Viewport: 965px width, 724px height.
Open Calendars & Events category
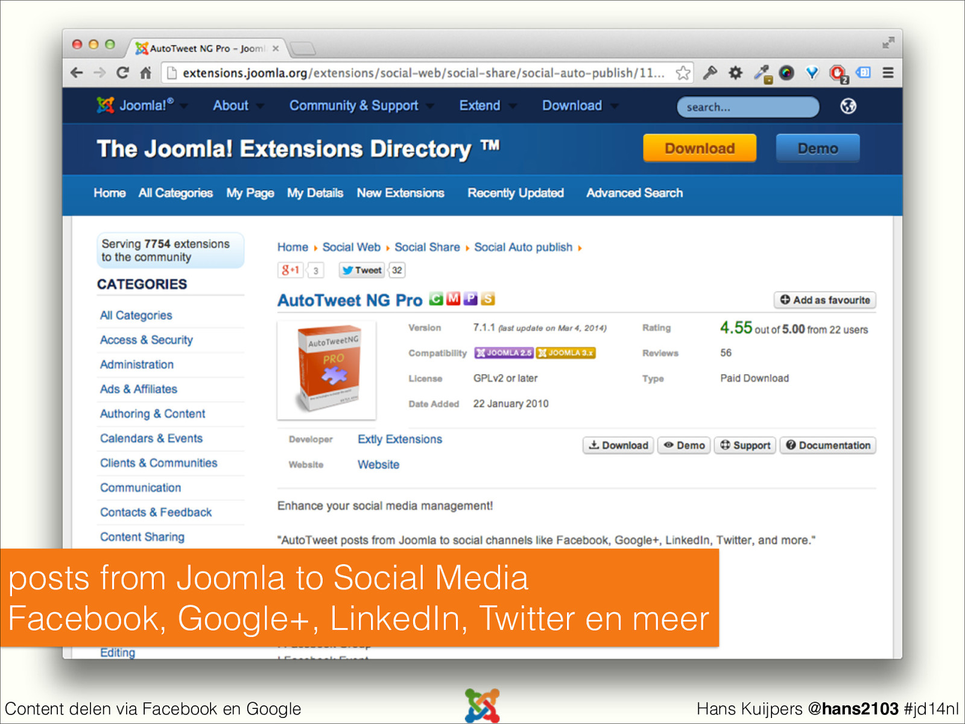point(151,439)
